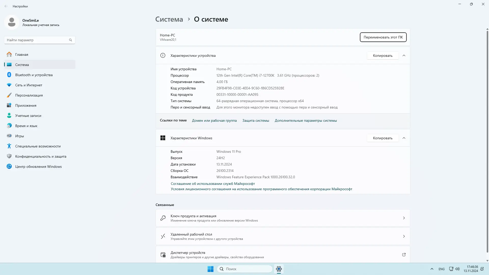Click the Windows Start logo on taskbar
The width and height of the screenshot is (489, 275).
coord(210,269)
